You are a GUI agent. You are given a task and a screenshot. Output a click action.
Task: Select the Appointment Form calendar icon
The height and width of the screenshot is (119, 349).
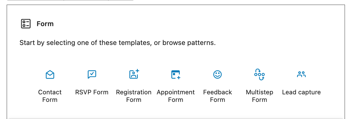pyautogui.click(x=176, y=75)
